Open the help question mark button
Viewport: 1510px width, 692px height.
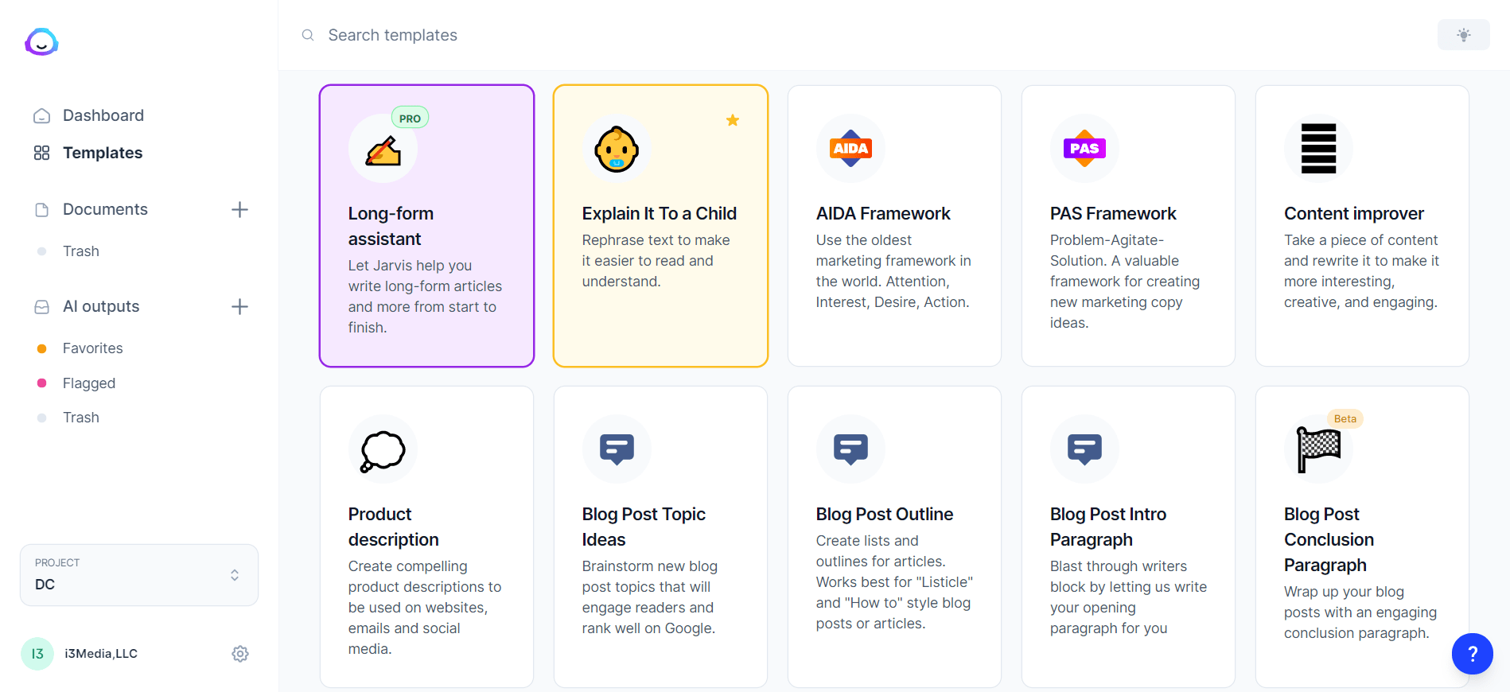(1473, 654)
